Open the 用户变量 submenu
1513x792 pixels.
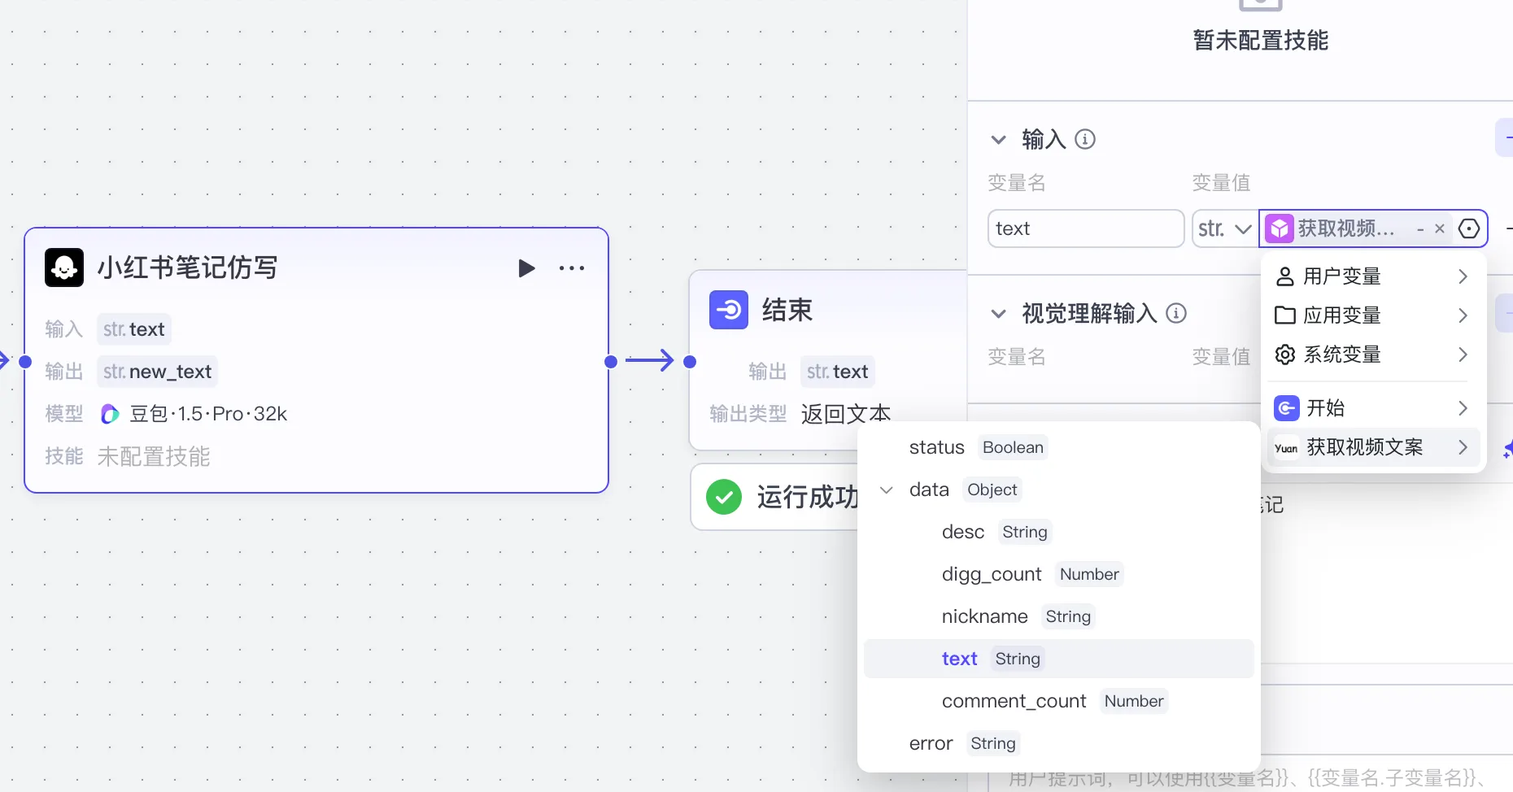click(1372, 276)
